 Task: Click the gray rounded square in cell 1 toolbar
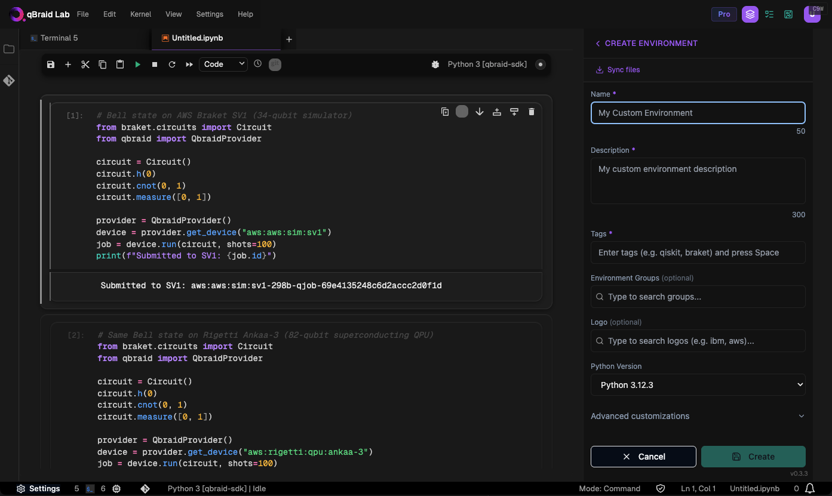(462, 112)
